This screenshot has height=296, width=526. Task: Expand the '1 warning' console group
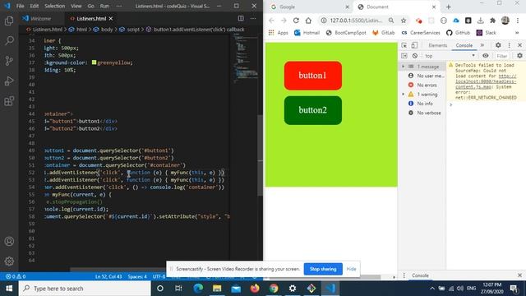(404, 95)
